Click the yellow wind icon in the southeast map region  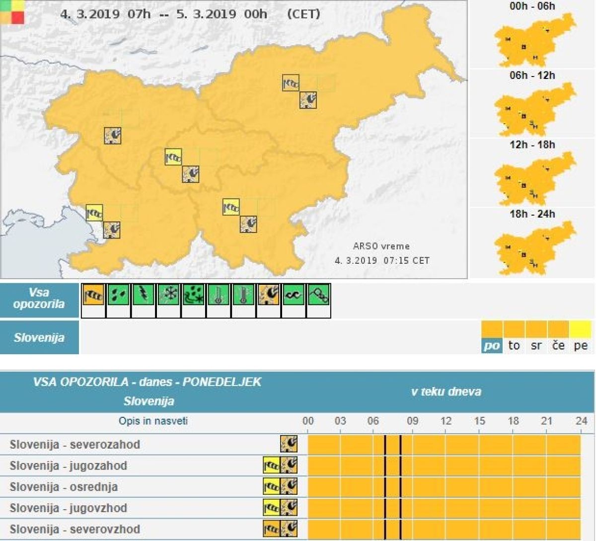point(231,207)
